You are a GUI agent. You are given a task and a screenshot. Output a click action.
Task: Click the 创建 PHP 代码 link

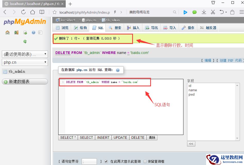pyautogui.click(x=231, y=60)
